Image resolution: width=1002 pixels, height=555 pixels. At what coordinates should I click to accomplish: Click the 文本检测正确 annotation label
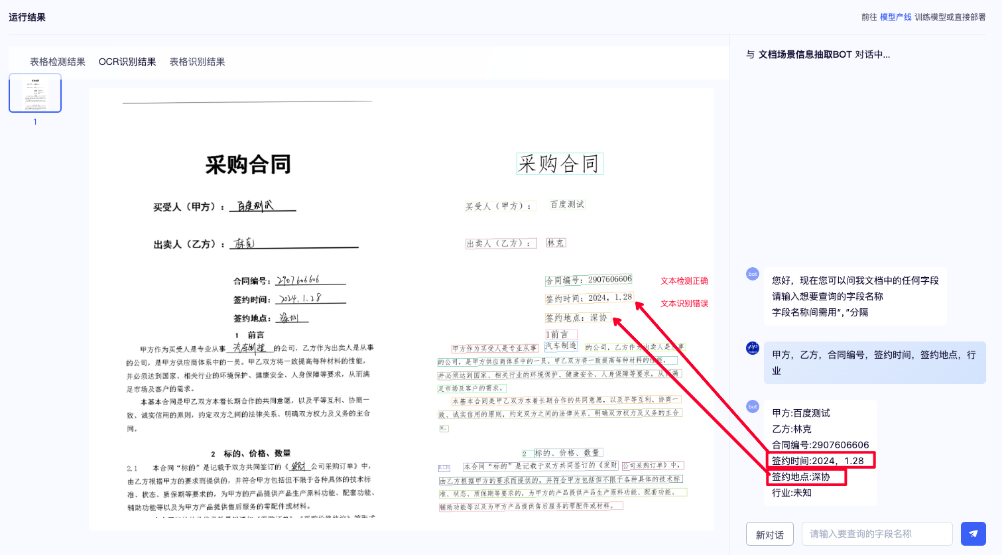(x=684, y=280)
